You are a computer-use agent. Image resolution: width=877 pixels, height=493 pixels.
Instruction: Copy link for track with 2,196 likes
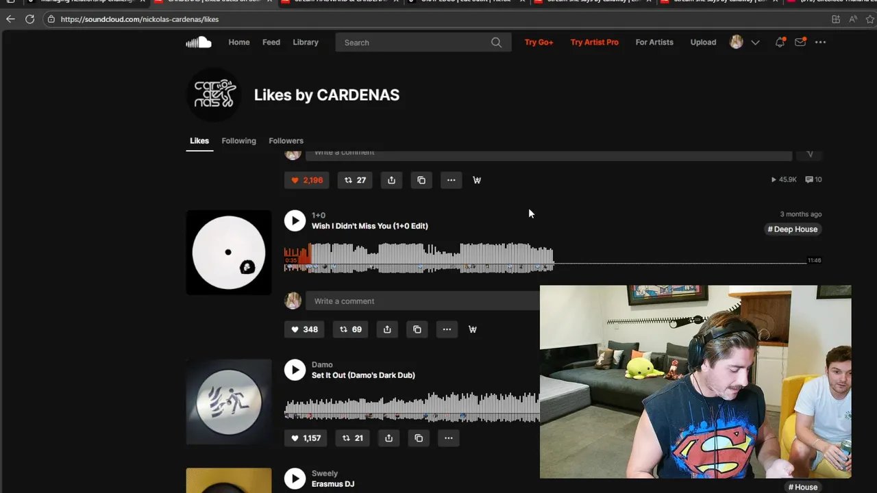(421, 180)
